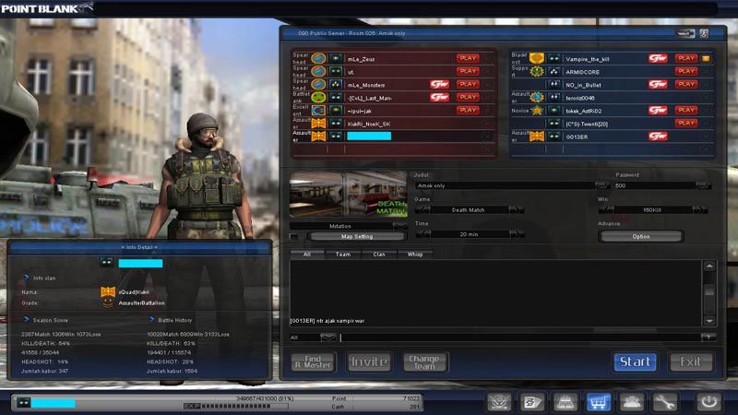Click right arrow of Game Death Match selector

click(517, 210)
